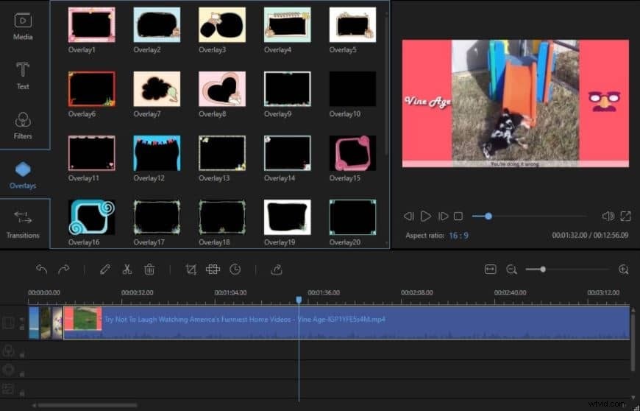Screen dimensions: 640x411
Task: Click 00:02:08.00 on the timeline ruler
Action: (416, 292)
